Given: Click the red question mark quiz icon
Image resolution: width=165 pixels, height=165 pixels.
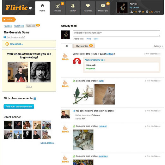Looking at the screenshot, I should point(77,61).
